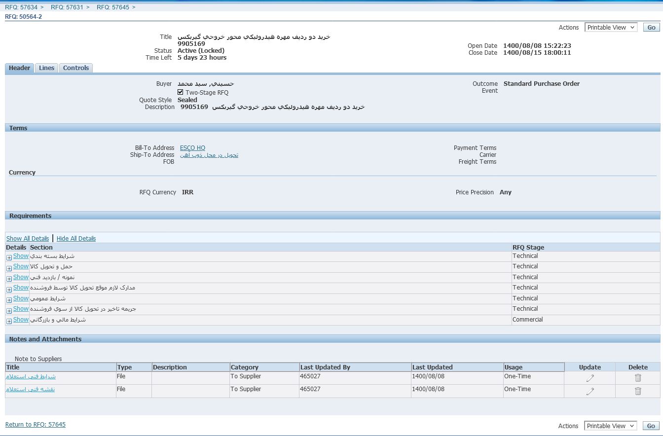Open the bottom Actions Printable View dropdown

611,426
